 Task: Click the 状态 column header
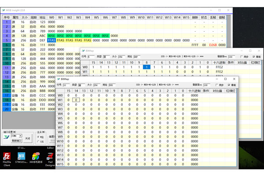[x=204, y=17]
